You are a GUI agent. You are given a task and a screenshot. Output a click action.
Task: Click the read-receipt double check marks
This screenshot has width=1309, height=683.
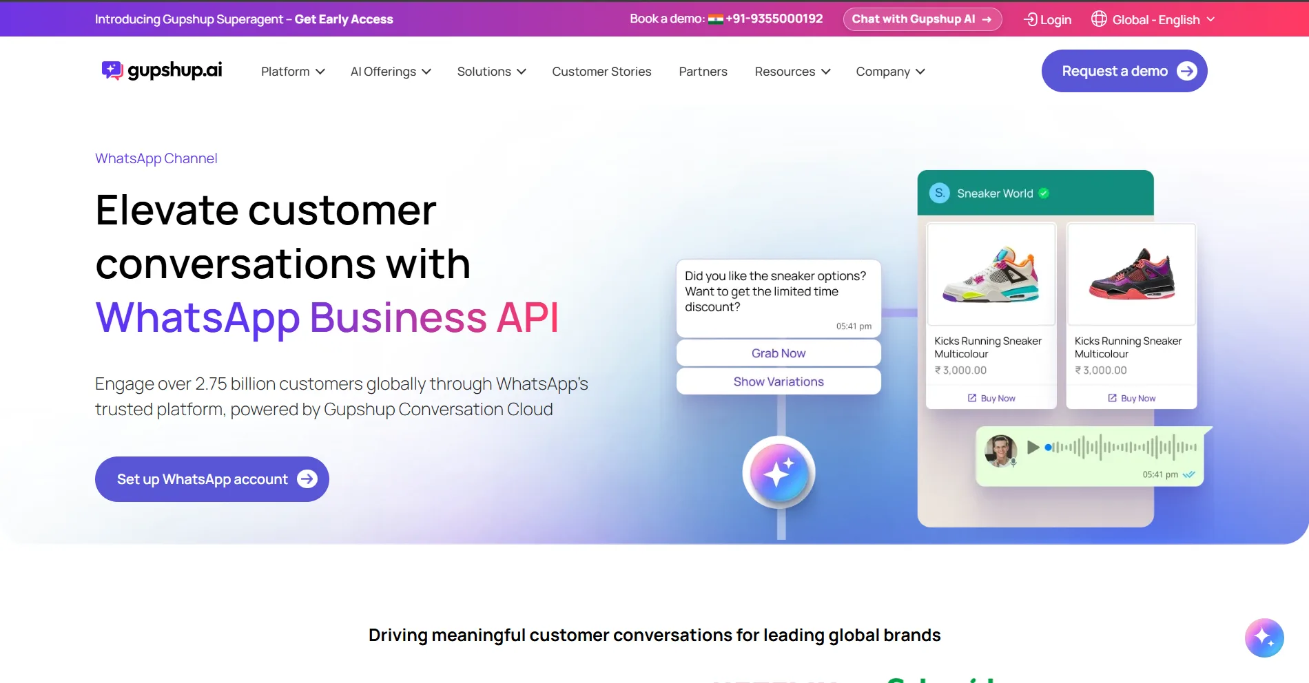pyautogui.click(x=1189, y=474)
